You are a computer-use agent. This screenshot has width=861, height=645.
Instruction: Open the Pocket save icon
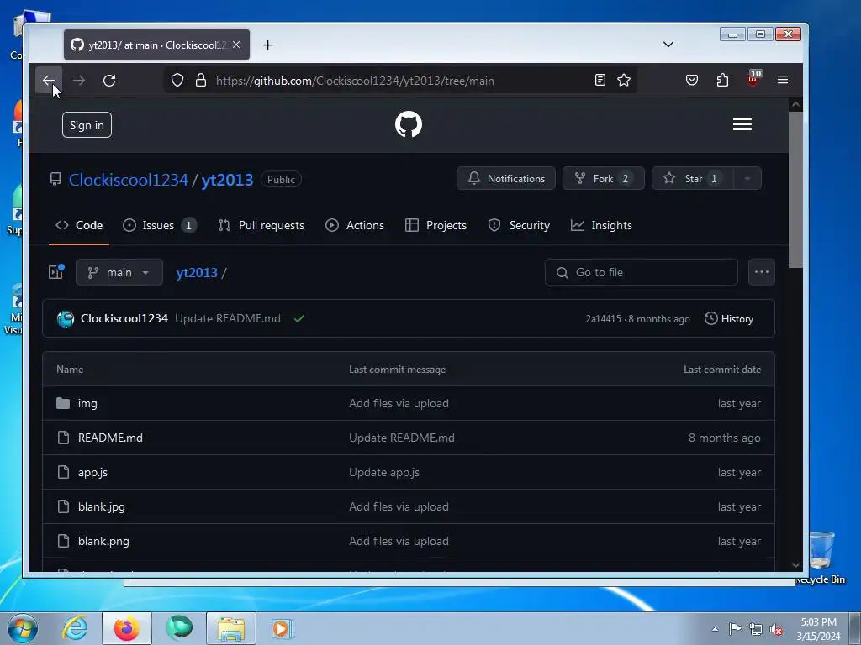tap(692, 80)
